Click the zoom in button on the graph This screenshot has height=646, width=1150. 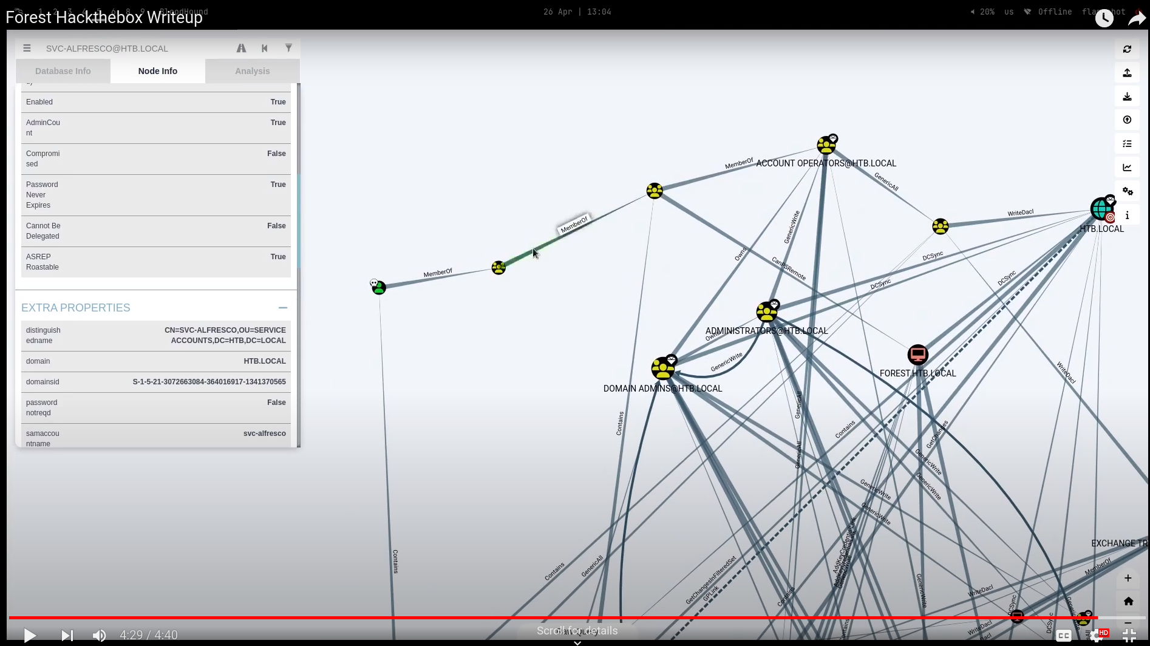[x=1129, y=578]
